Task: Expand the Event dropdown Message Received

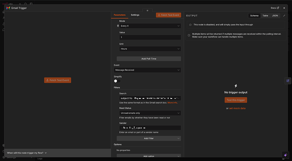Action: tap(147, 70)
